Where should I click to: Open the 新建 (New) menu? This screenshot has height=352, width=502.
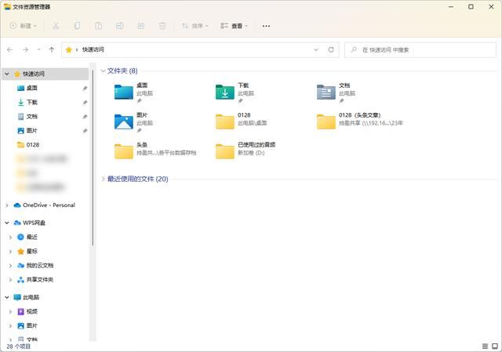click(23, 26)
